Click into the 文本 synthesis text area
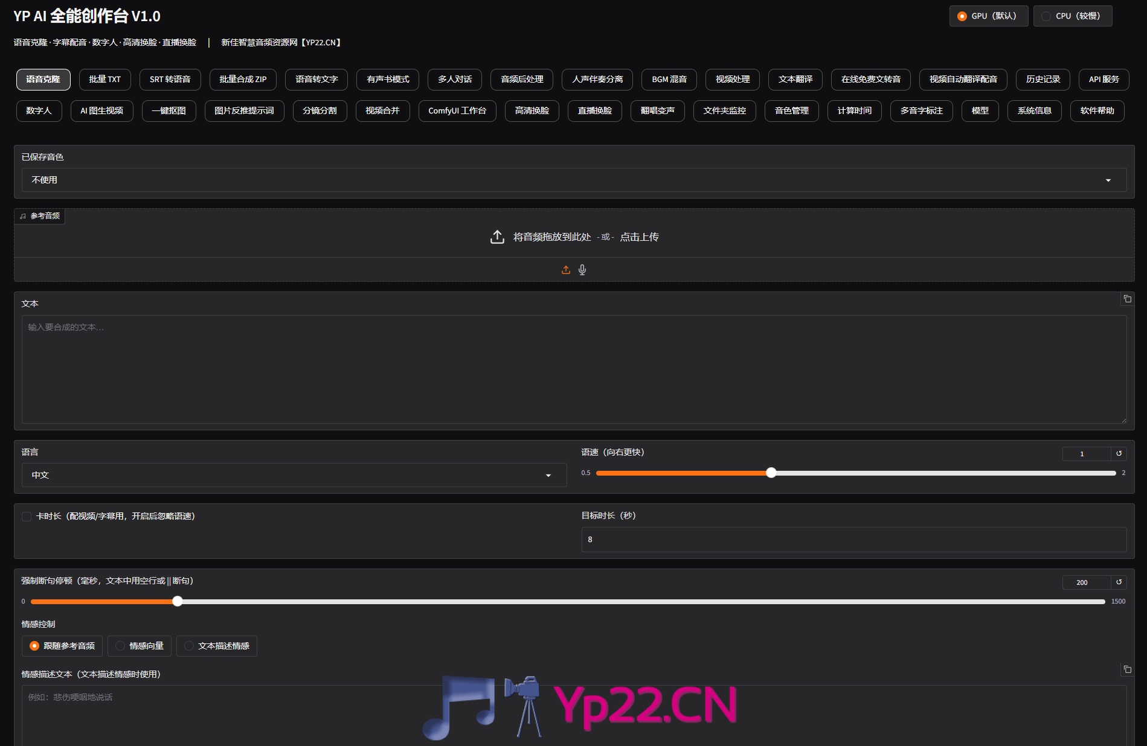The height and width of the screenshot is (746, 1147). coord(574,369)
